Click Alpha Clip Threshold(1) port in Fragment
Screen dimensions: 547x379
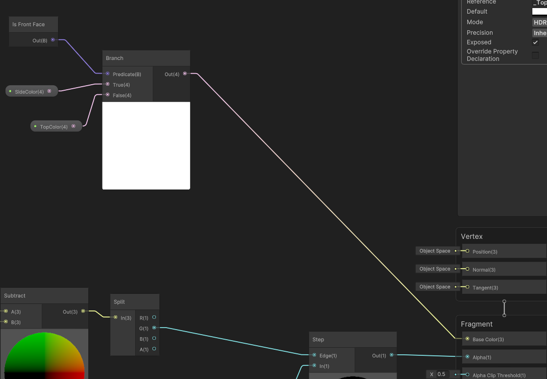(x=467, y=375)
